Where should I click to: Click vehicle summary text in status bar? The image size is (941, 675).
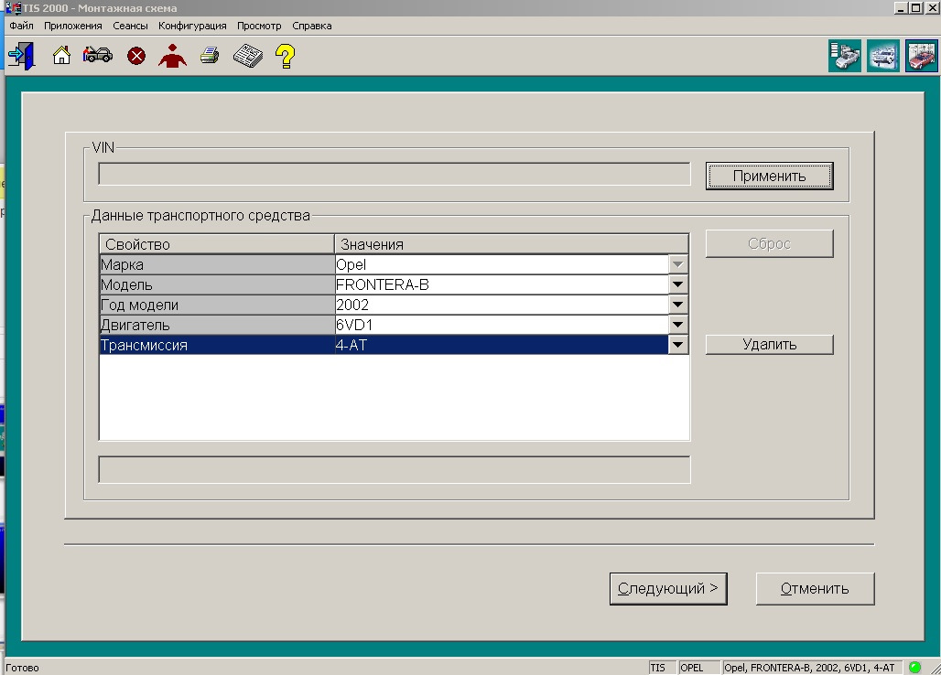[x=811, y=668]
